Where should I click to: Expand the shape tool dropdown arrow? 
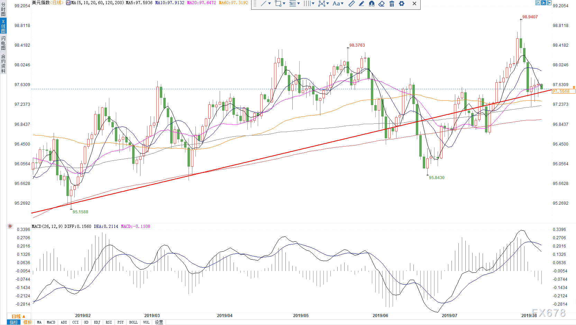[x=284, y=3]
